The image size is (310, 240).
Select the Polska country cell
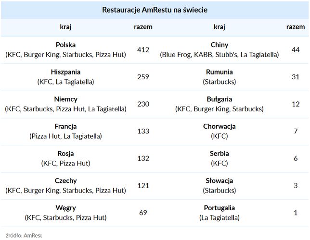click(65, 50)
